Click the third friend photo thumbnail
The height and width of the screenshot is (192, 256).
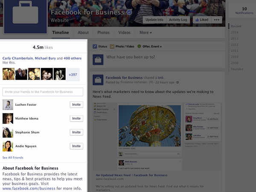pos(34,74)
